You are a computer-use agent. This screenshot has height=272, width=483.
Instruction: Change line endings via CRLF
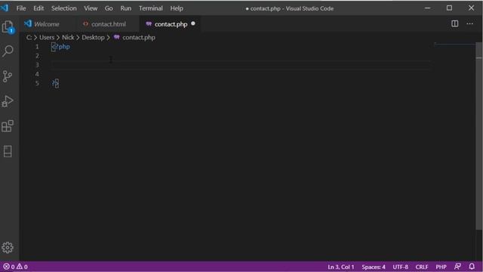[422, 267]
